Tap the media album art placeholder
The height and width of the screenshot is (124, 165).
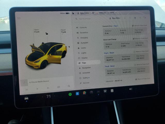pos(24,83)
